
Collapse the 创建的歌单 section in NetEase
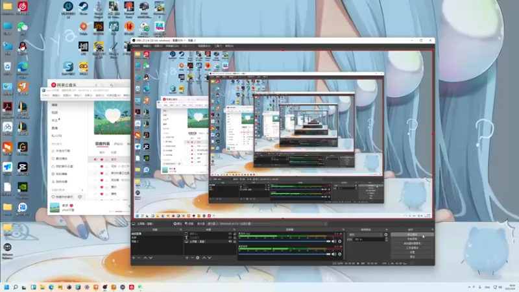pyautogui.click(x=59, y=190)
